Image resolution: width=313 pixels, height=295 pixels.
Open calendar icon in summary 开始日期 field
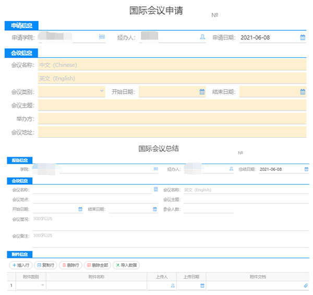coord(80,209)
